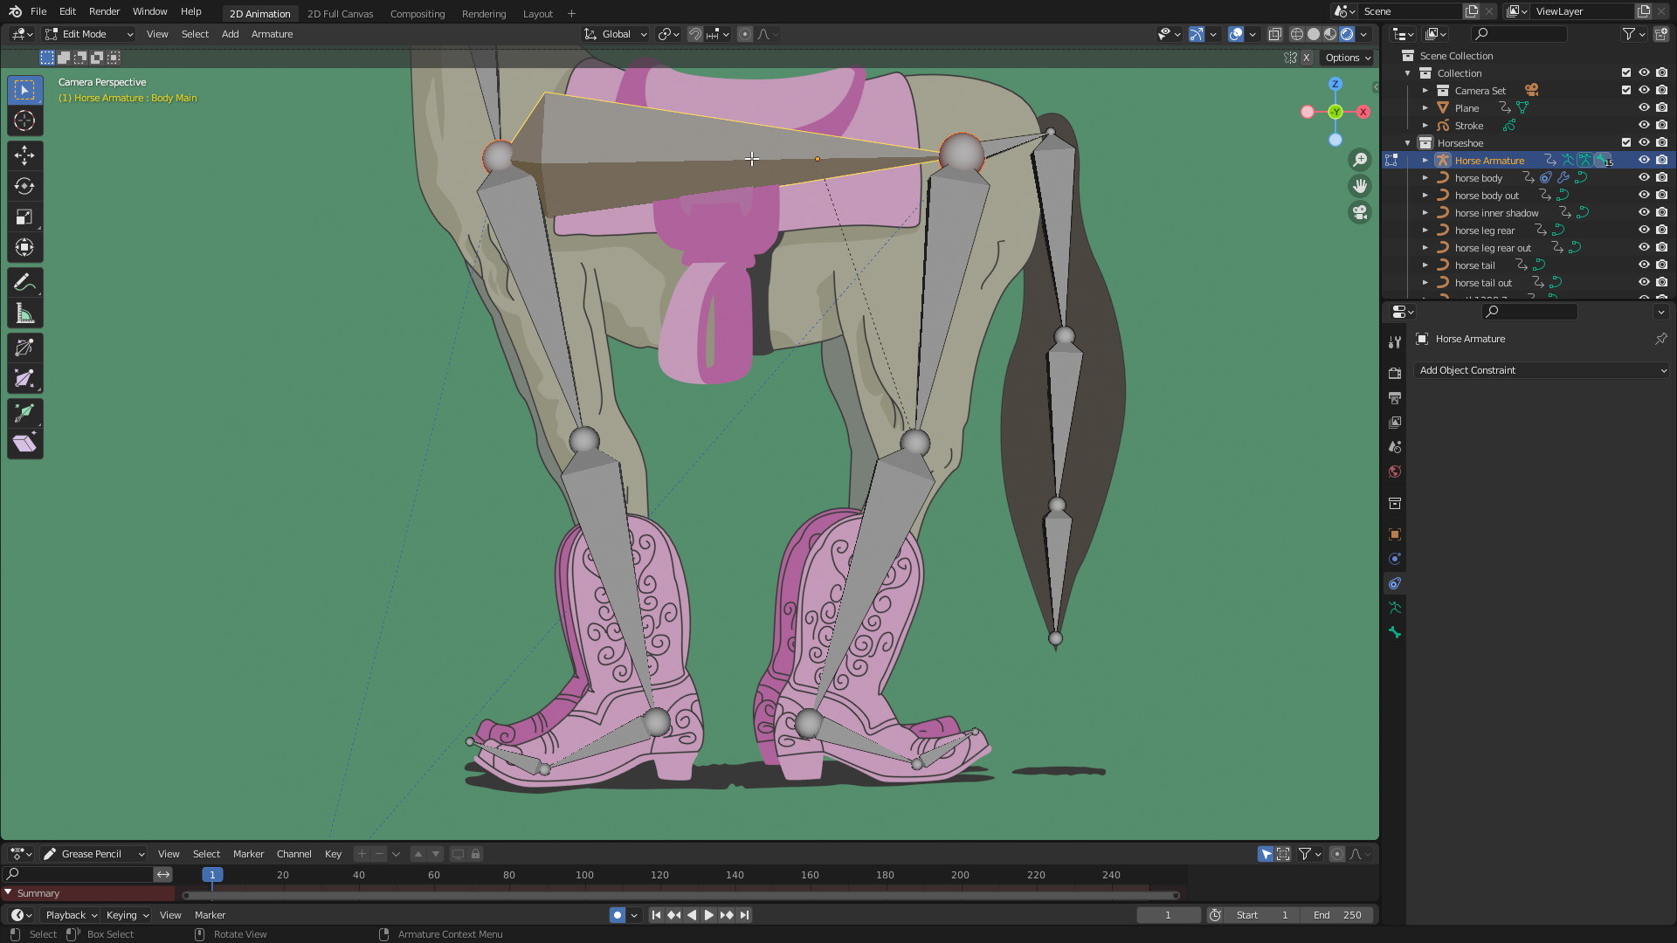
Task: Open the Object properties tab
Action: [x=1395, y=534]
